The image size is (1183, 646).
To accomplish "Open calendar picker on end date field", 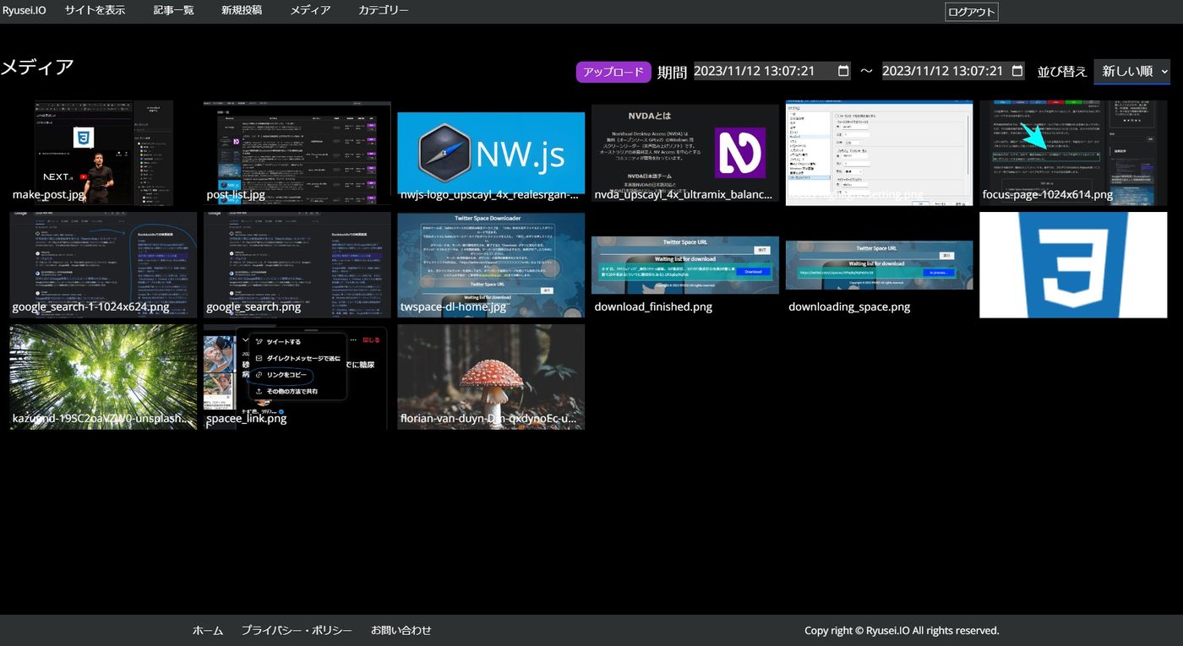I will tap(1017, 72).
